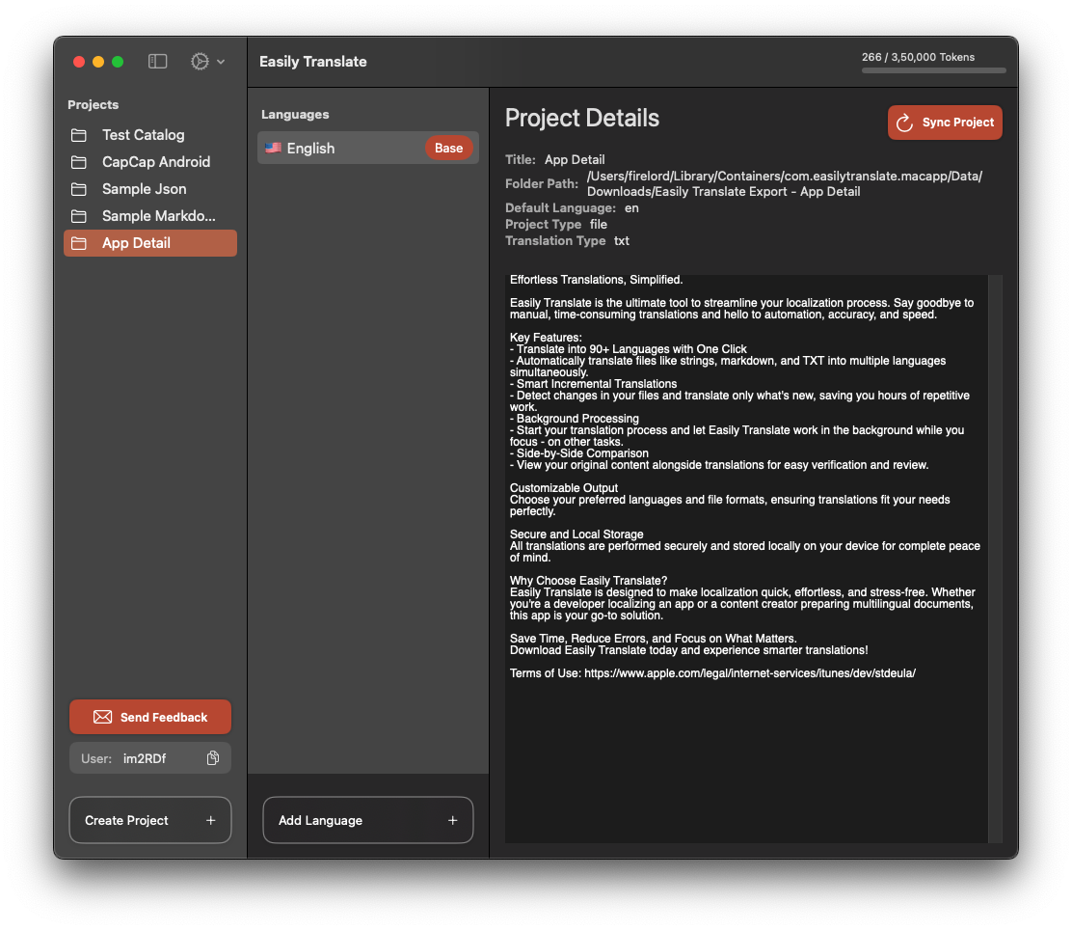Click the plus icon in Create Project
This screenshot has height=930, width=1072.
pyautogui.click(x=210, y=820)
